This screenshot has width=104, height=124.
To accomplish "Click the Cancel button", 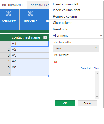I will 87,103.
